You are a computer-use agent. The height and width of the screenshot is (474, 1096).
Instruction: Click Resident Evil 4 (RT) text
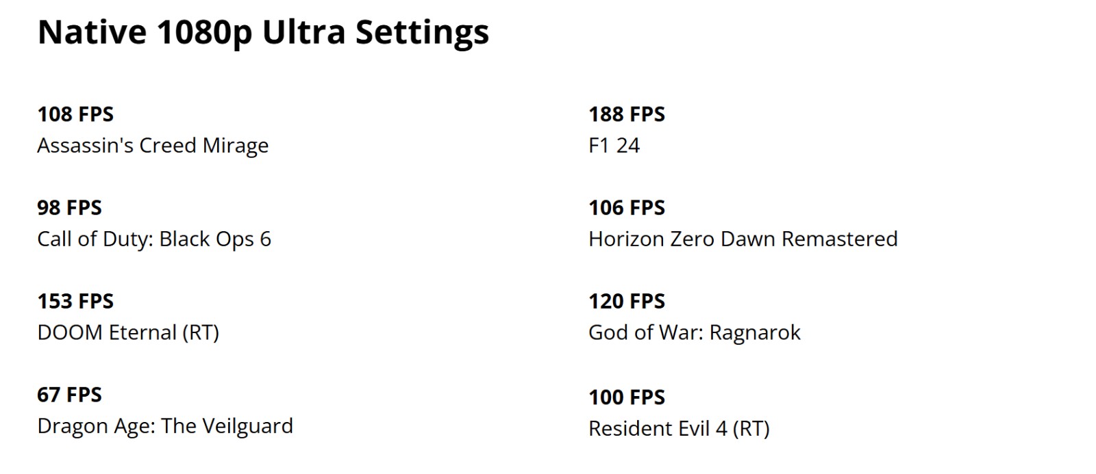(680, 429)
